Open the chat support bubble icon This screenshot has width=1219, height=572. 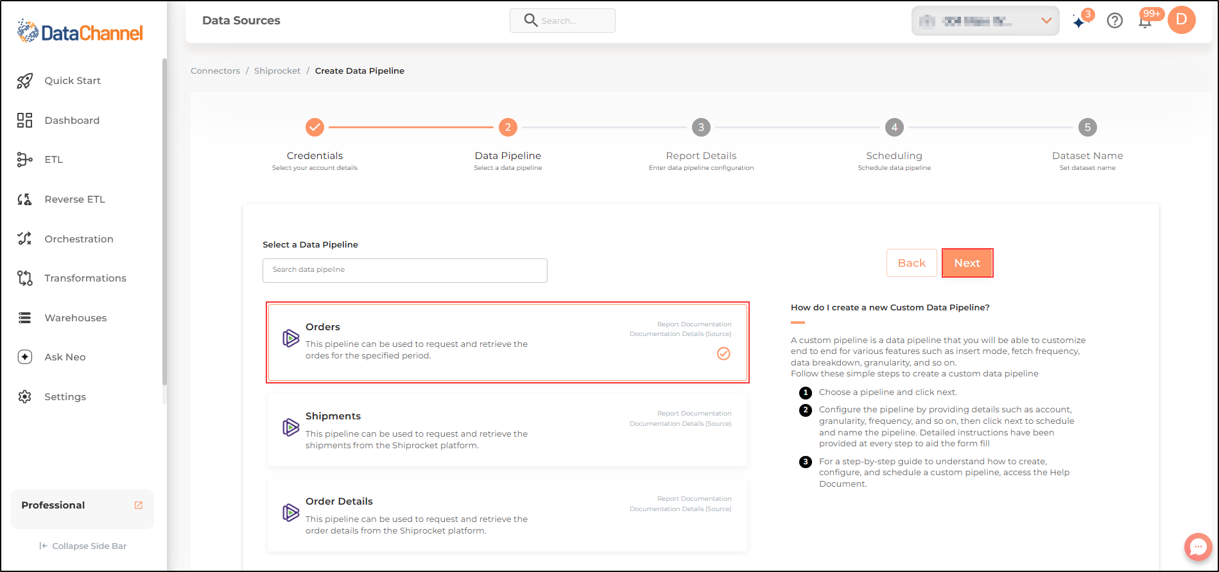1198,547
